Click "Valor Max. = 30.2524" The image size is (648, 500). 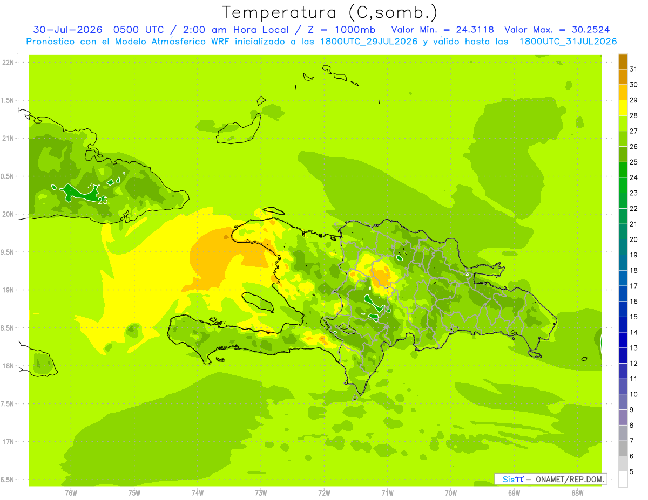(x=558, y=29)
